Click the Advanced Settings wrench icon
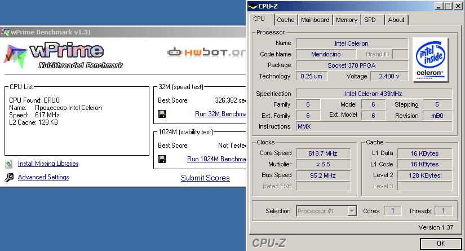 tap(9, 178)
